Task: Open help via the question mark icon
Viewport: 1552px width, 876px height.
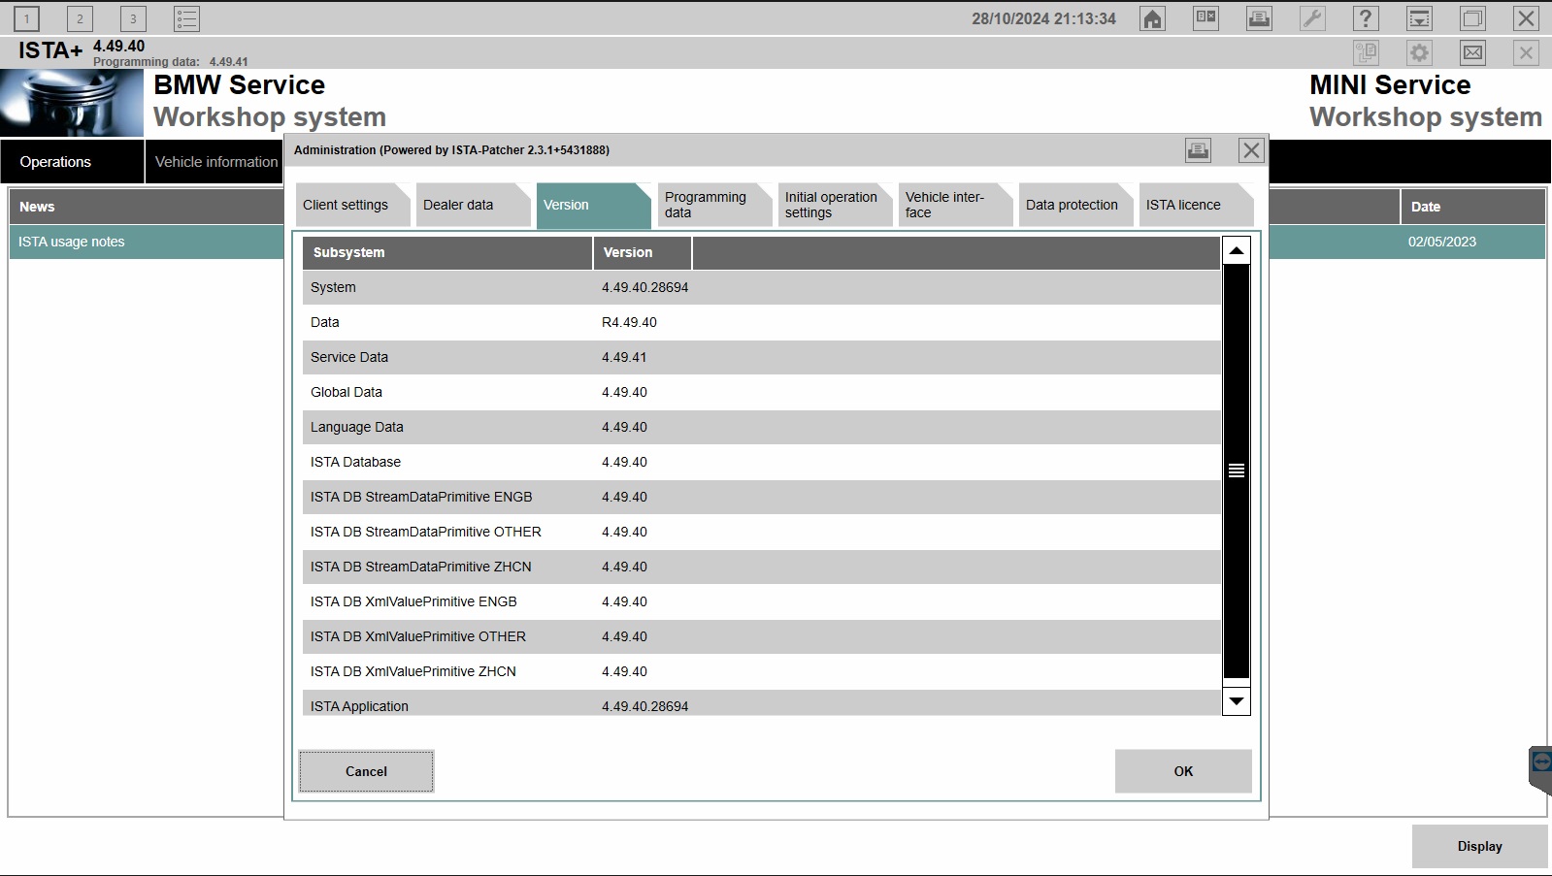Action: click(1366, 18)
